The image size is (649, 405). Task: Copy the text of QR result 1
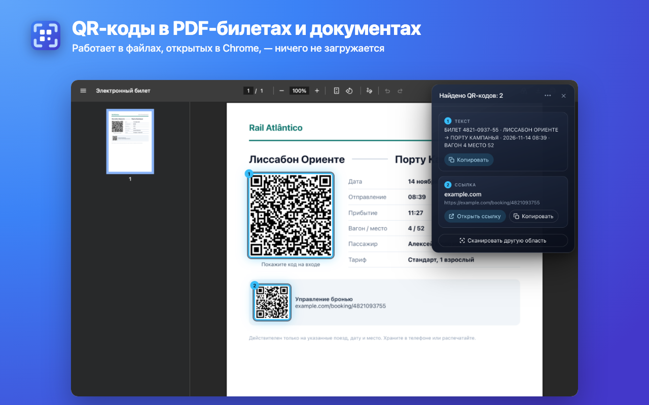(468, 159)
